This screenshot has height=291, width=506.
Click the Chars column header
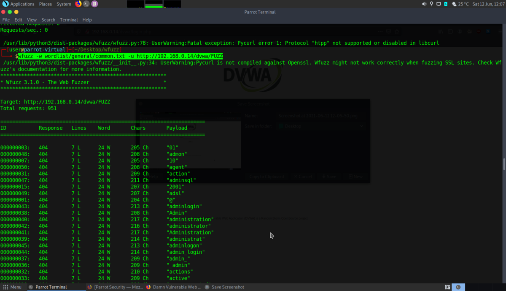pos(138,128)
